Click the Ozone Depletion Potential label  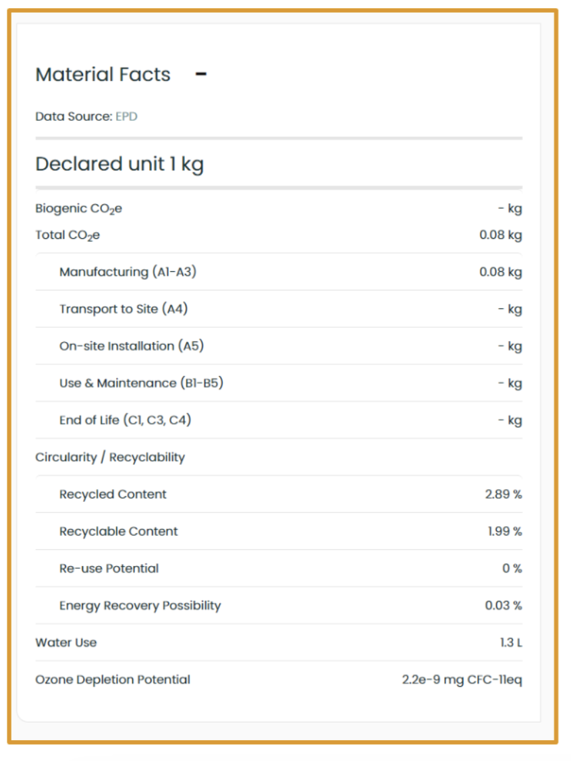(x=113, y=680)
